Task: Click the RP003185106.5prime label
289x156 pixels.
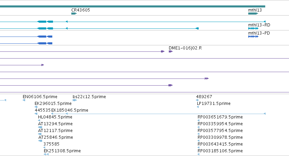Action: (x=220, y=151)
